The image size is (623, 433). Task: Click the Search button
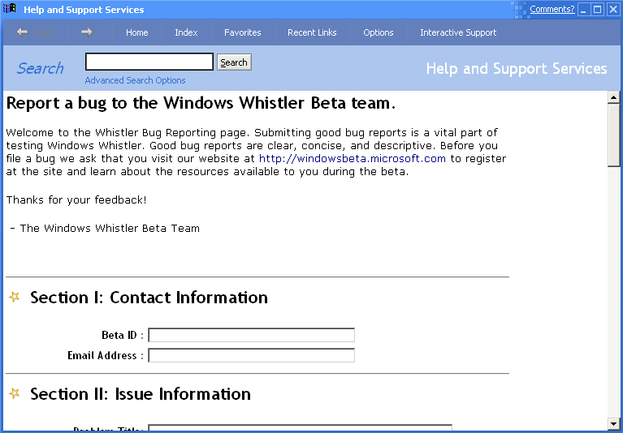pyautogui.click(x=234, y=62)
